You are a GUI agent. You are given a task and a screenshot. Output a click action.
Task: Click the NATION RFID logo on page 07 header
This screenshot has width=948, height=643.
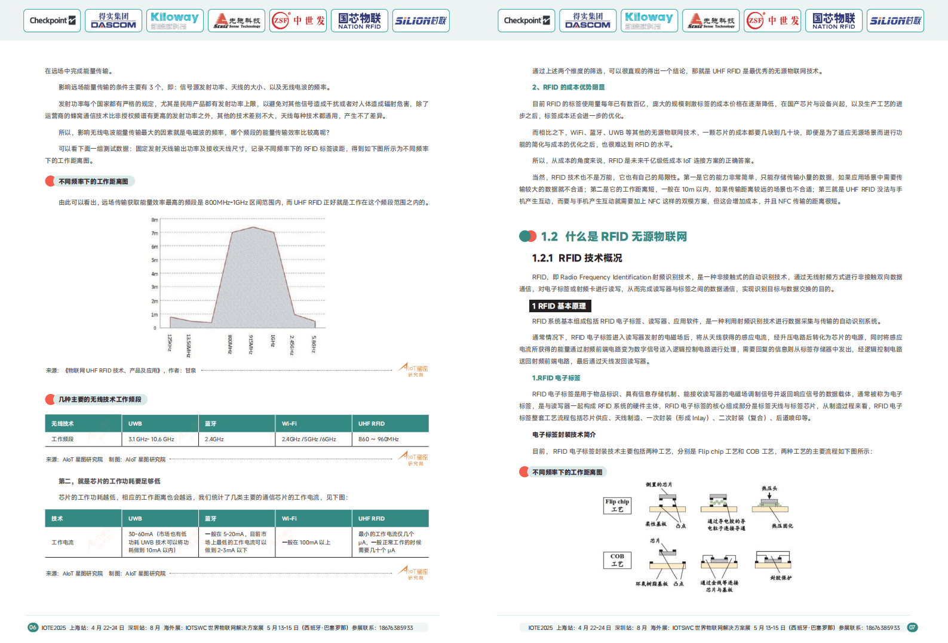click(x=834, y=21)
